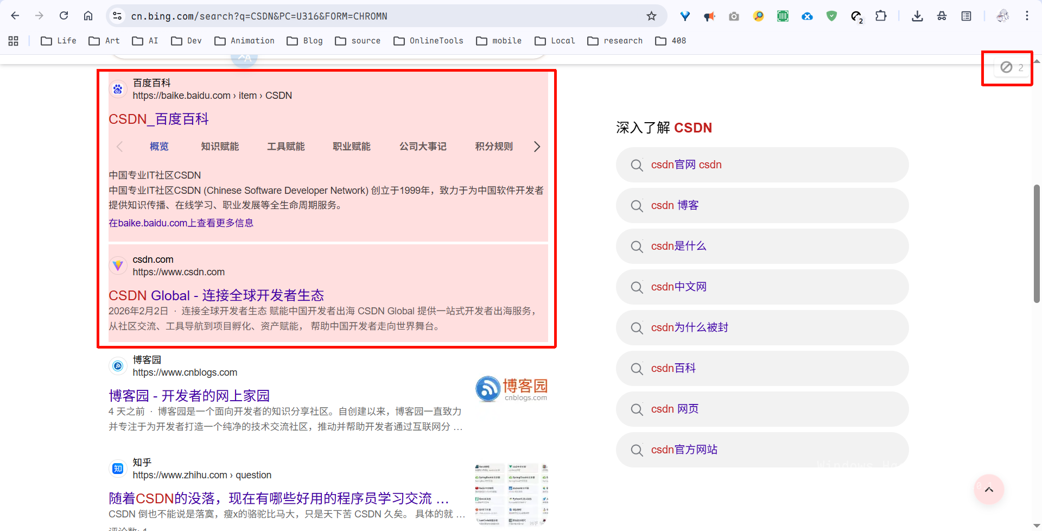
Task: Reload the current page
Action: coord(63,16)
